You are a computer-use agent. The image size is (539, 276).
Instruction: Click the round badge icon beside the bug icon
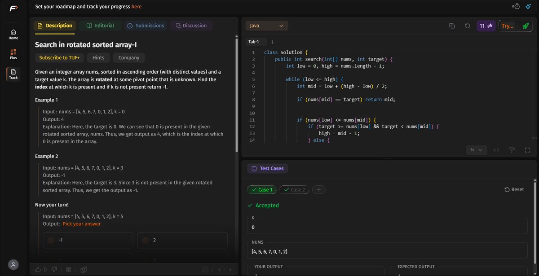(84, 269)
